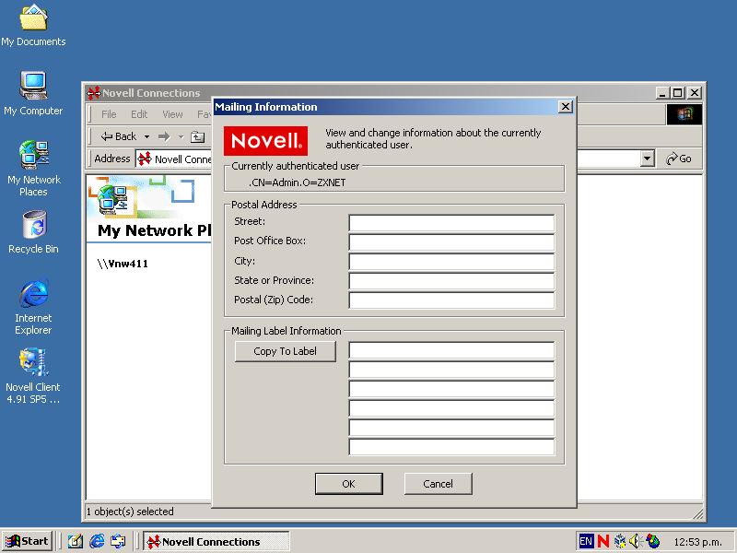737x553 pixels.
Task: Confirm with the OK button
Action: [x=349, y=484]
